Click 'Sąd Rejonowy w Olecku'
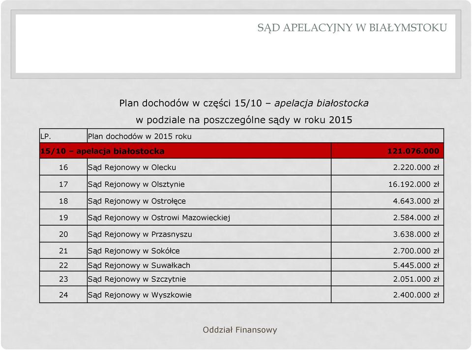The image size is (472, 350). coord(132,167)
